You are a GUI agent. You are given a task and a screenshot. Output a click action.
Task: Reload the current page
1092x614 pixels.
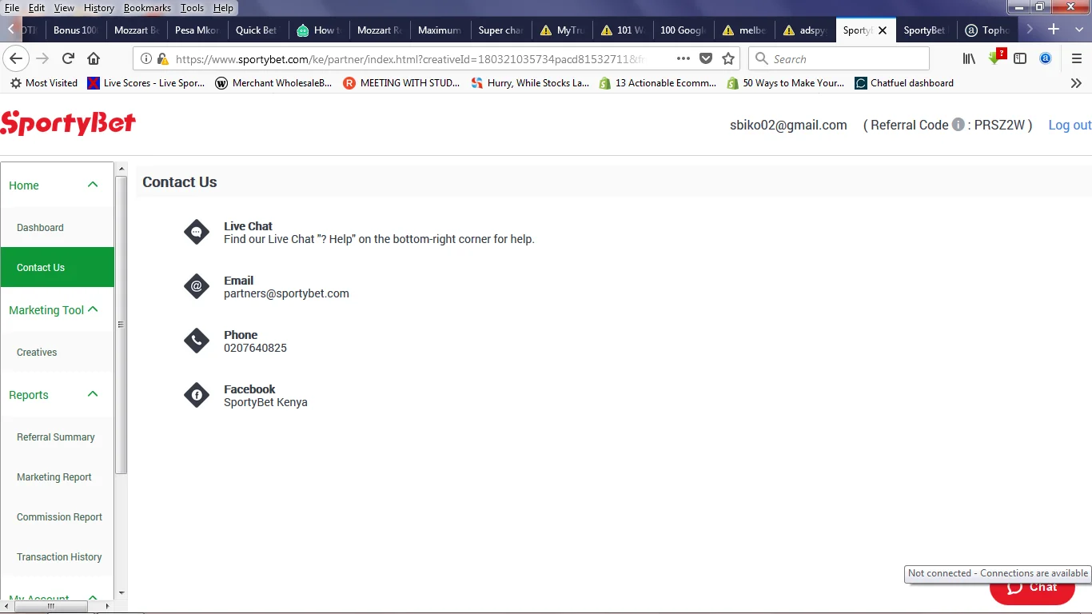pyautogui.click(x=68, y=58)
